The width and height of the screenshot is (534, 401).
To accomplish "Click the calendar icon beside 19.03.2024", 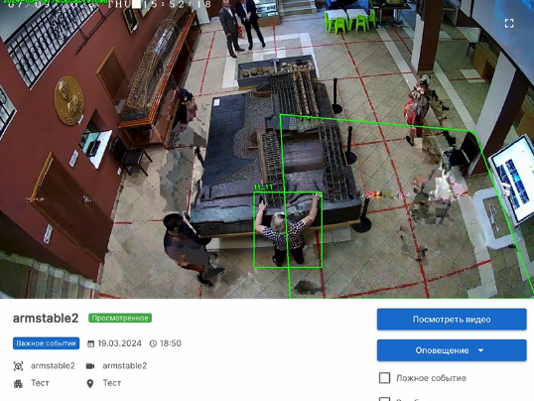I will 90,343.
